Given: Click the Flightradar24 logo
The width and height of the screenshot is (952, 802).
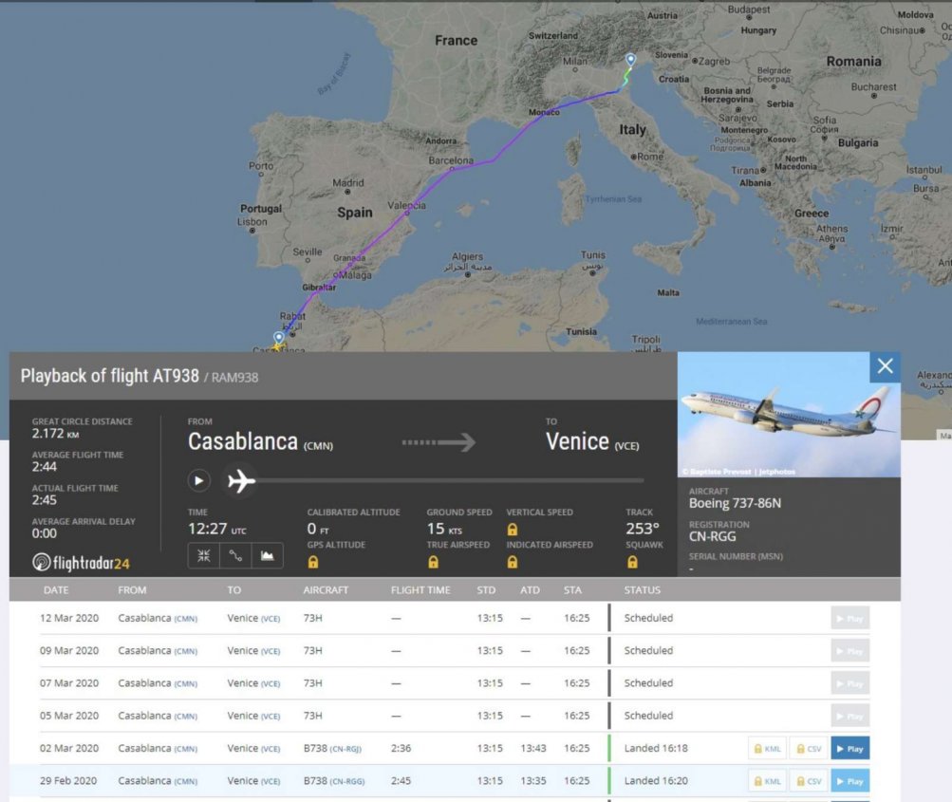Looking at the screenshot, I should point(81,563).
